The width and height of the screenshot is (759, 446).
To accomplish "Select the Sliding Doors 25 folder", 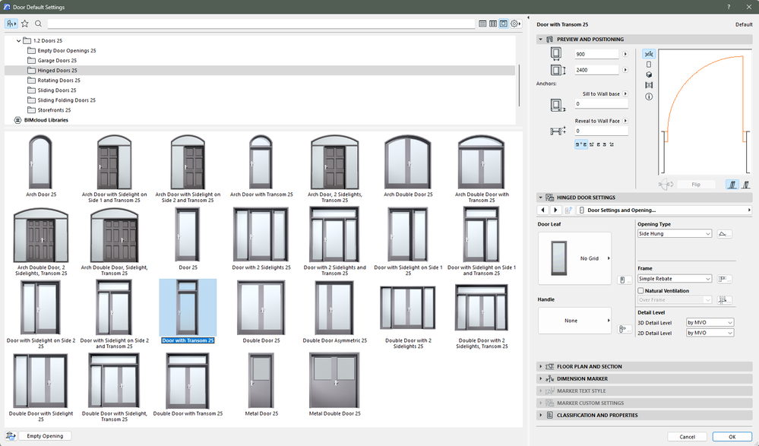I will click(x=57, y=90).
